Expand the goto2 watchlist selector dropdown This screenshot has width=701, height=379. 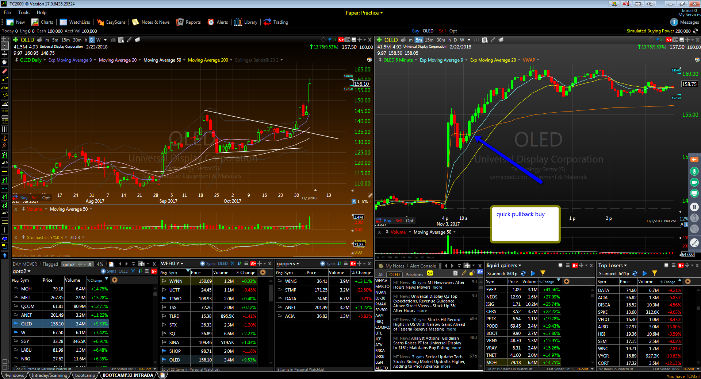click(x=22, y=271)
